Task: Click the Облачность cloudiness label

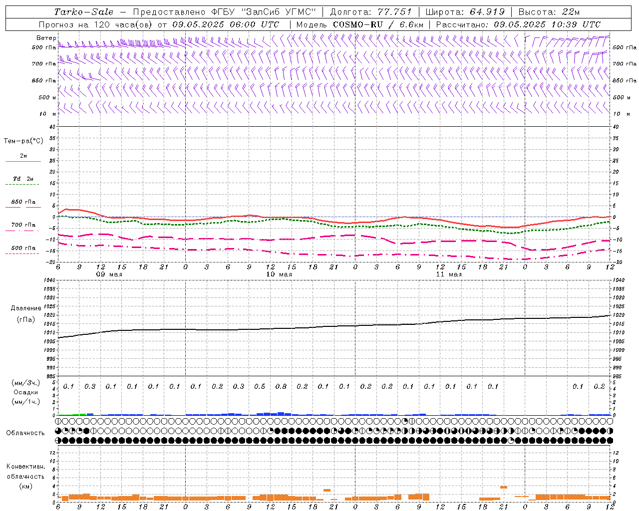Action: (25, 433)
